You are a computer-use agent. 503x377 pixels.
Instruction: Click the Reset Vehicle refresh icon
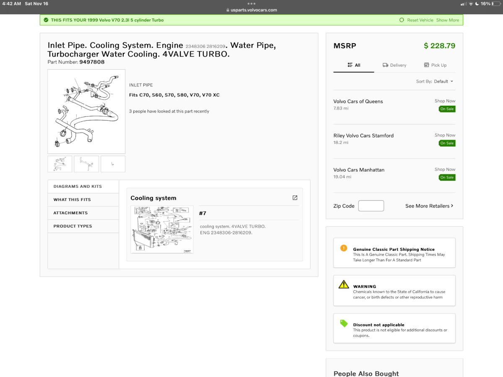[402, 20]
